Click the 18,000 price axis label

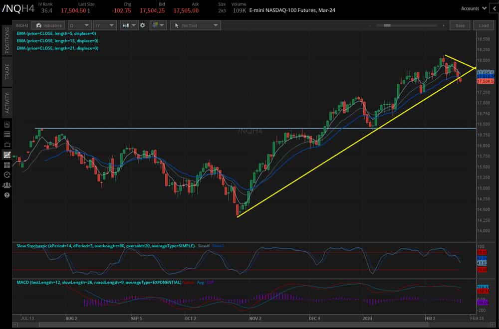coord(483,60)
